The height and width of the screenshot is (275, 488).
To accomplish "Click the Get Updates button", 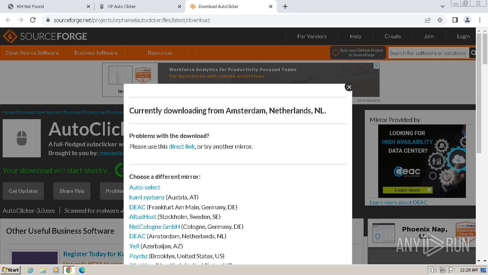I will [23, 191].
